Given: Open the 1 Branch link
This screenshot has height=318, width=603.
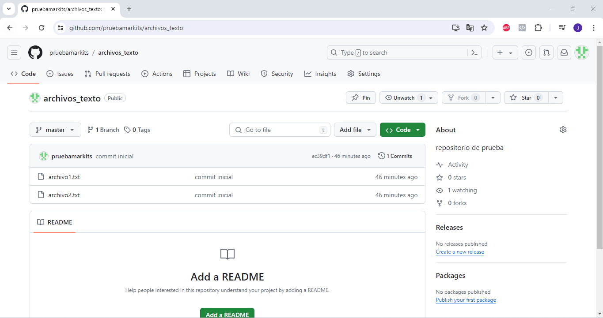Looking at the screenshot, I should [x=103, y=130].
